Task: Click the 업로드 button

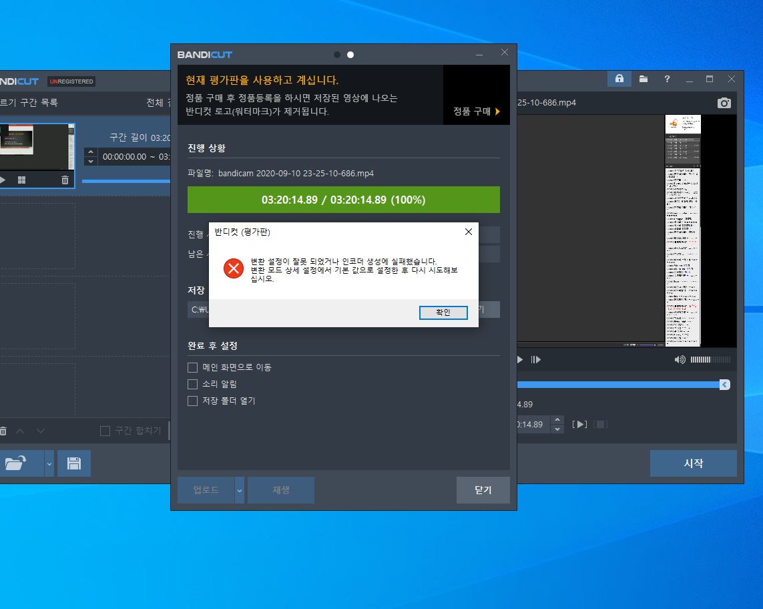Action: [x=206, y=489]
